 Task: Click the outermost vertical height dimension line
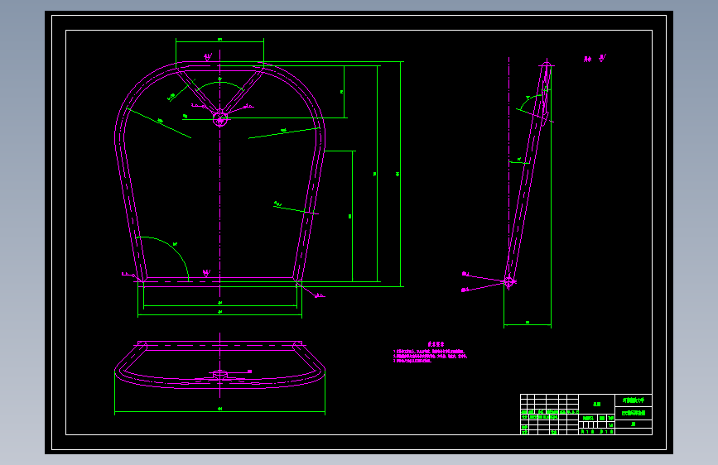400,174
